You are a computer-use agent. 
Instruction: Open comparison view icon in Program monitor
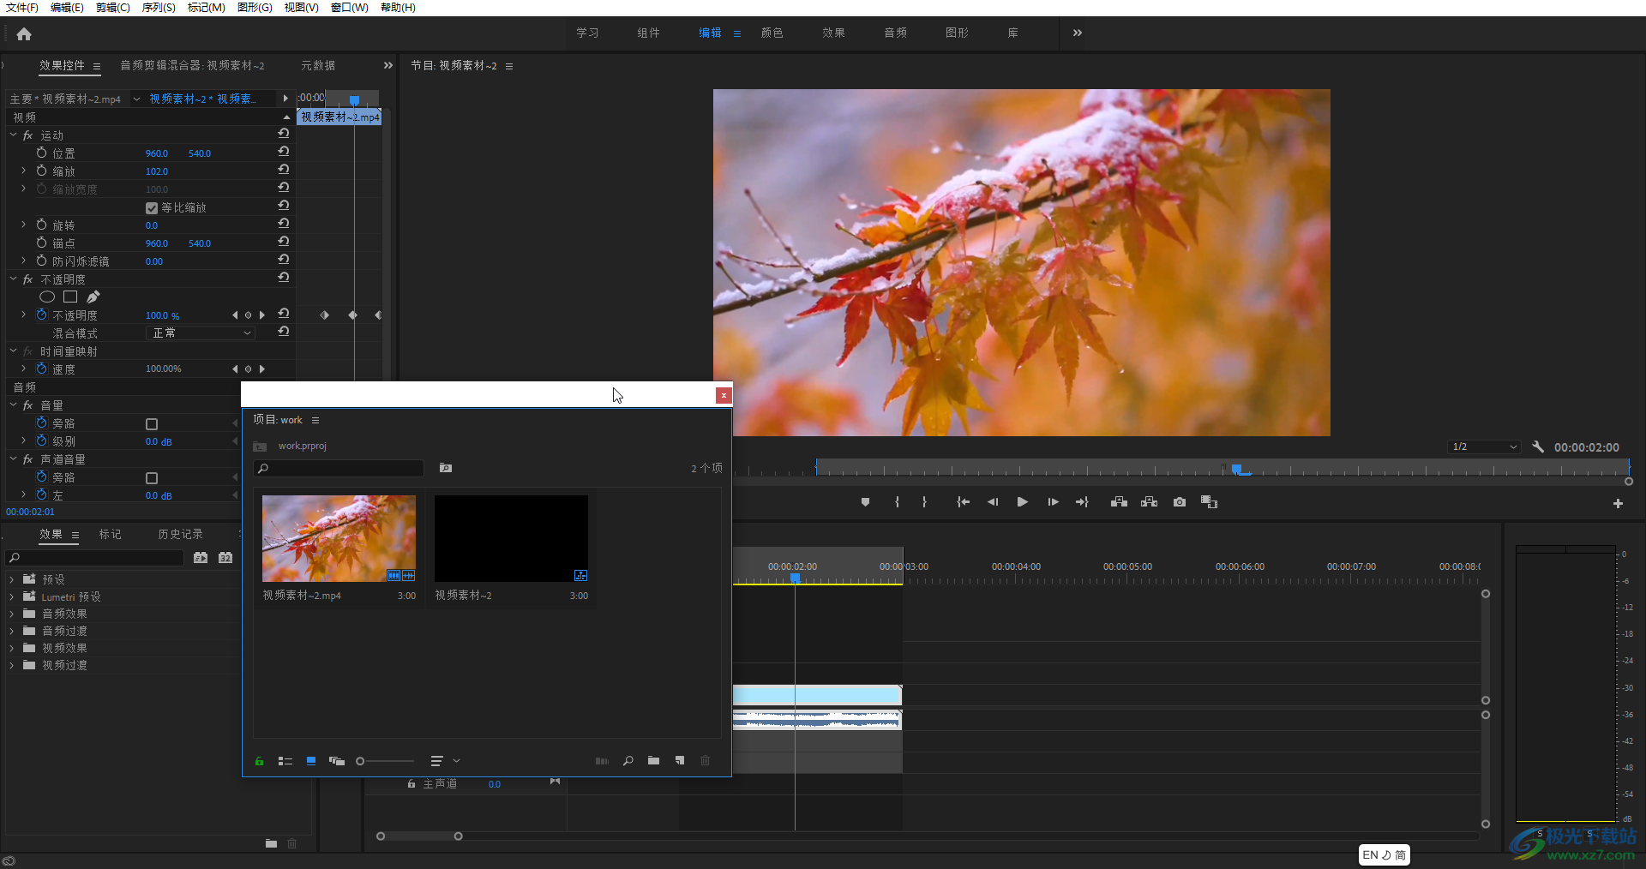pyautogui.click(x=1209, y=502)
